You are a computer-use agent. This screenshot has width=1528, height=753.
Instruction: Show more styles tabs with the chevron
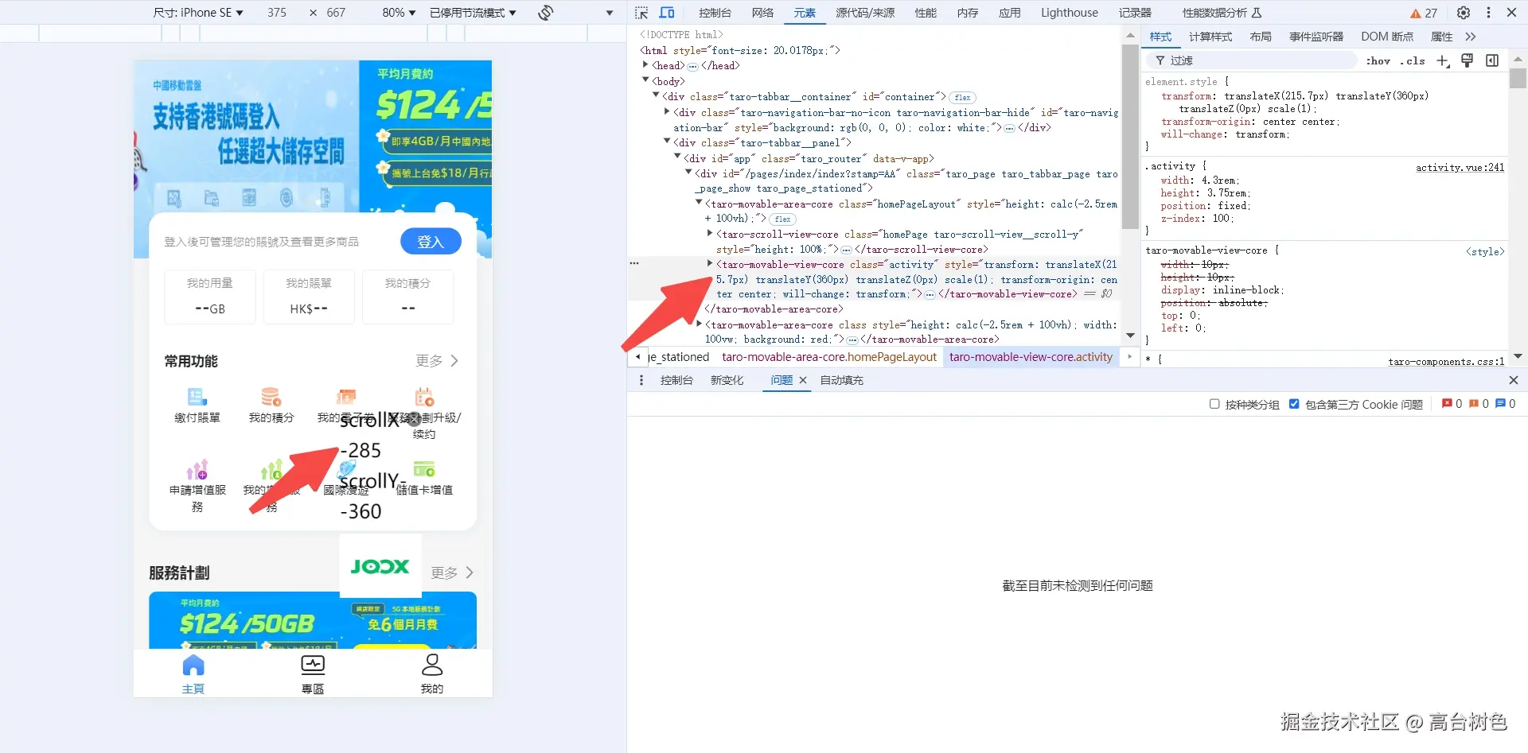point(1470,37)
